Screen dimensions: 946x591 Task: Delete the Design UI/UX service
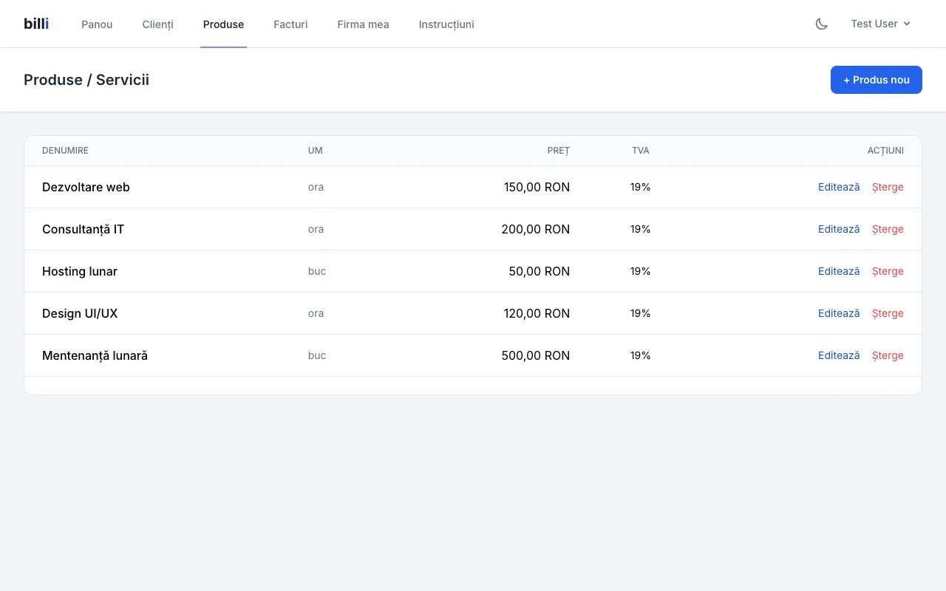click(887, 313)
